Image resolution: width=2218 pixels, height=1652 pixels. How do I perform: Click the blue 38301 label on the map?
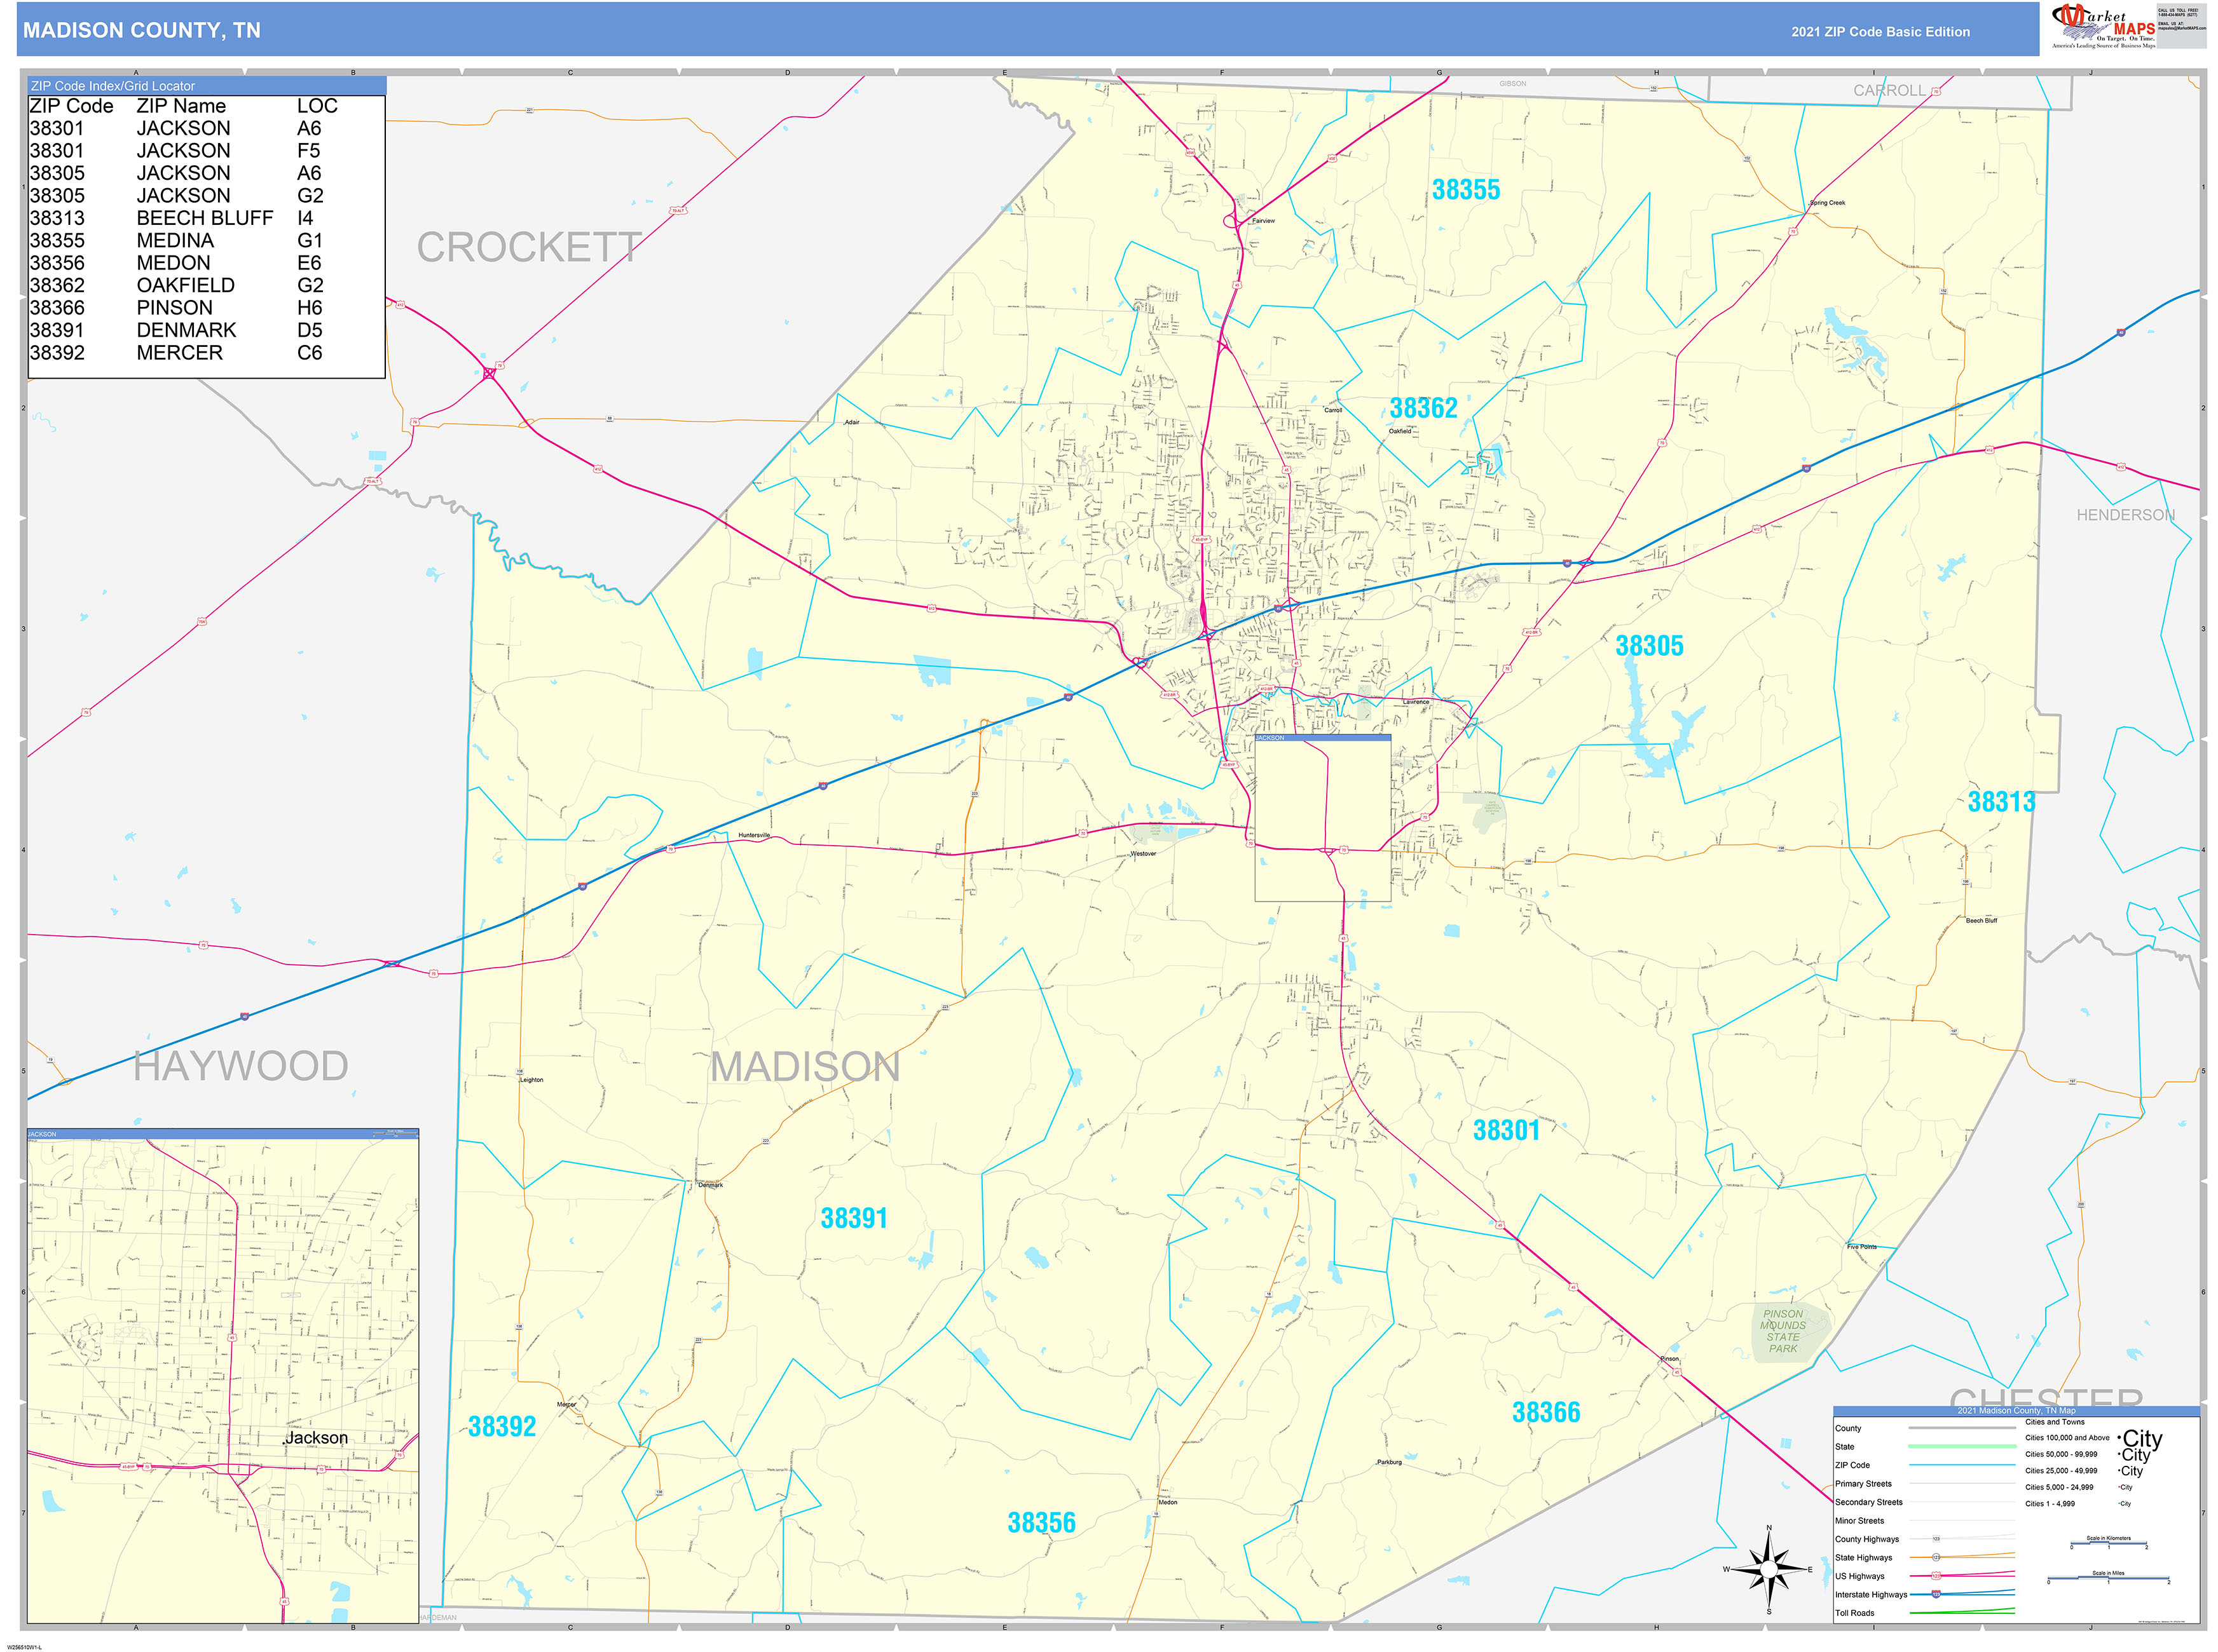1505,1131
